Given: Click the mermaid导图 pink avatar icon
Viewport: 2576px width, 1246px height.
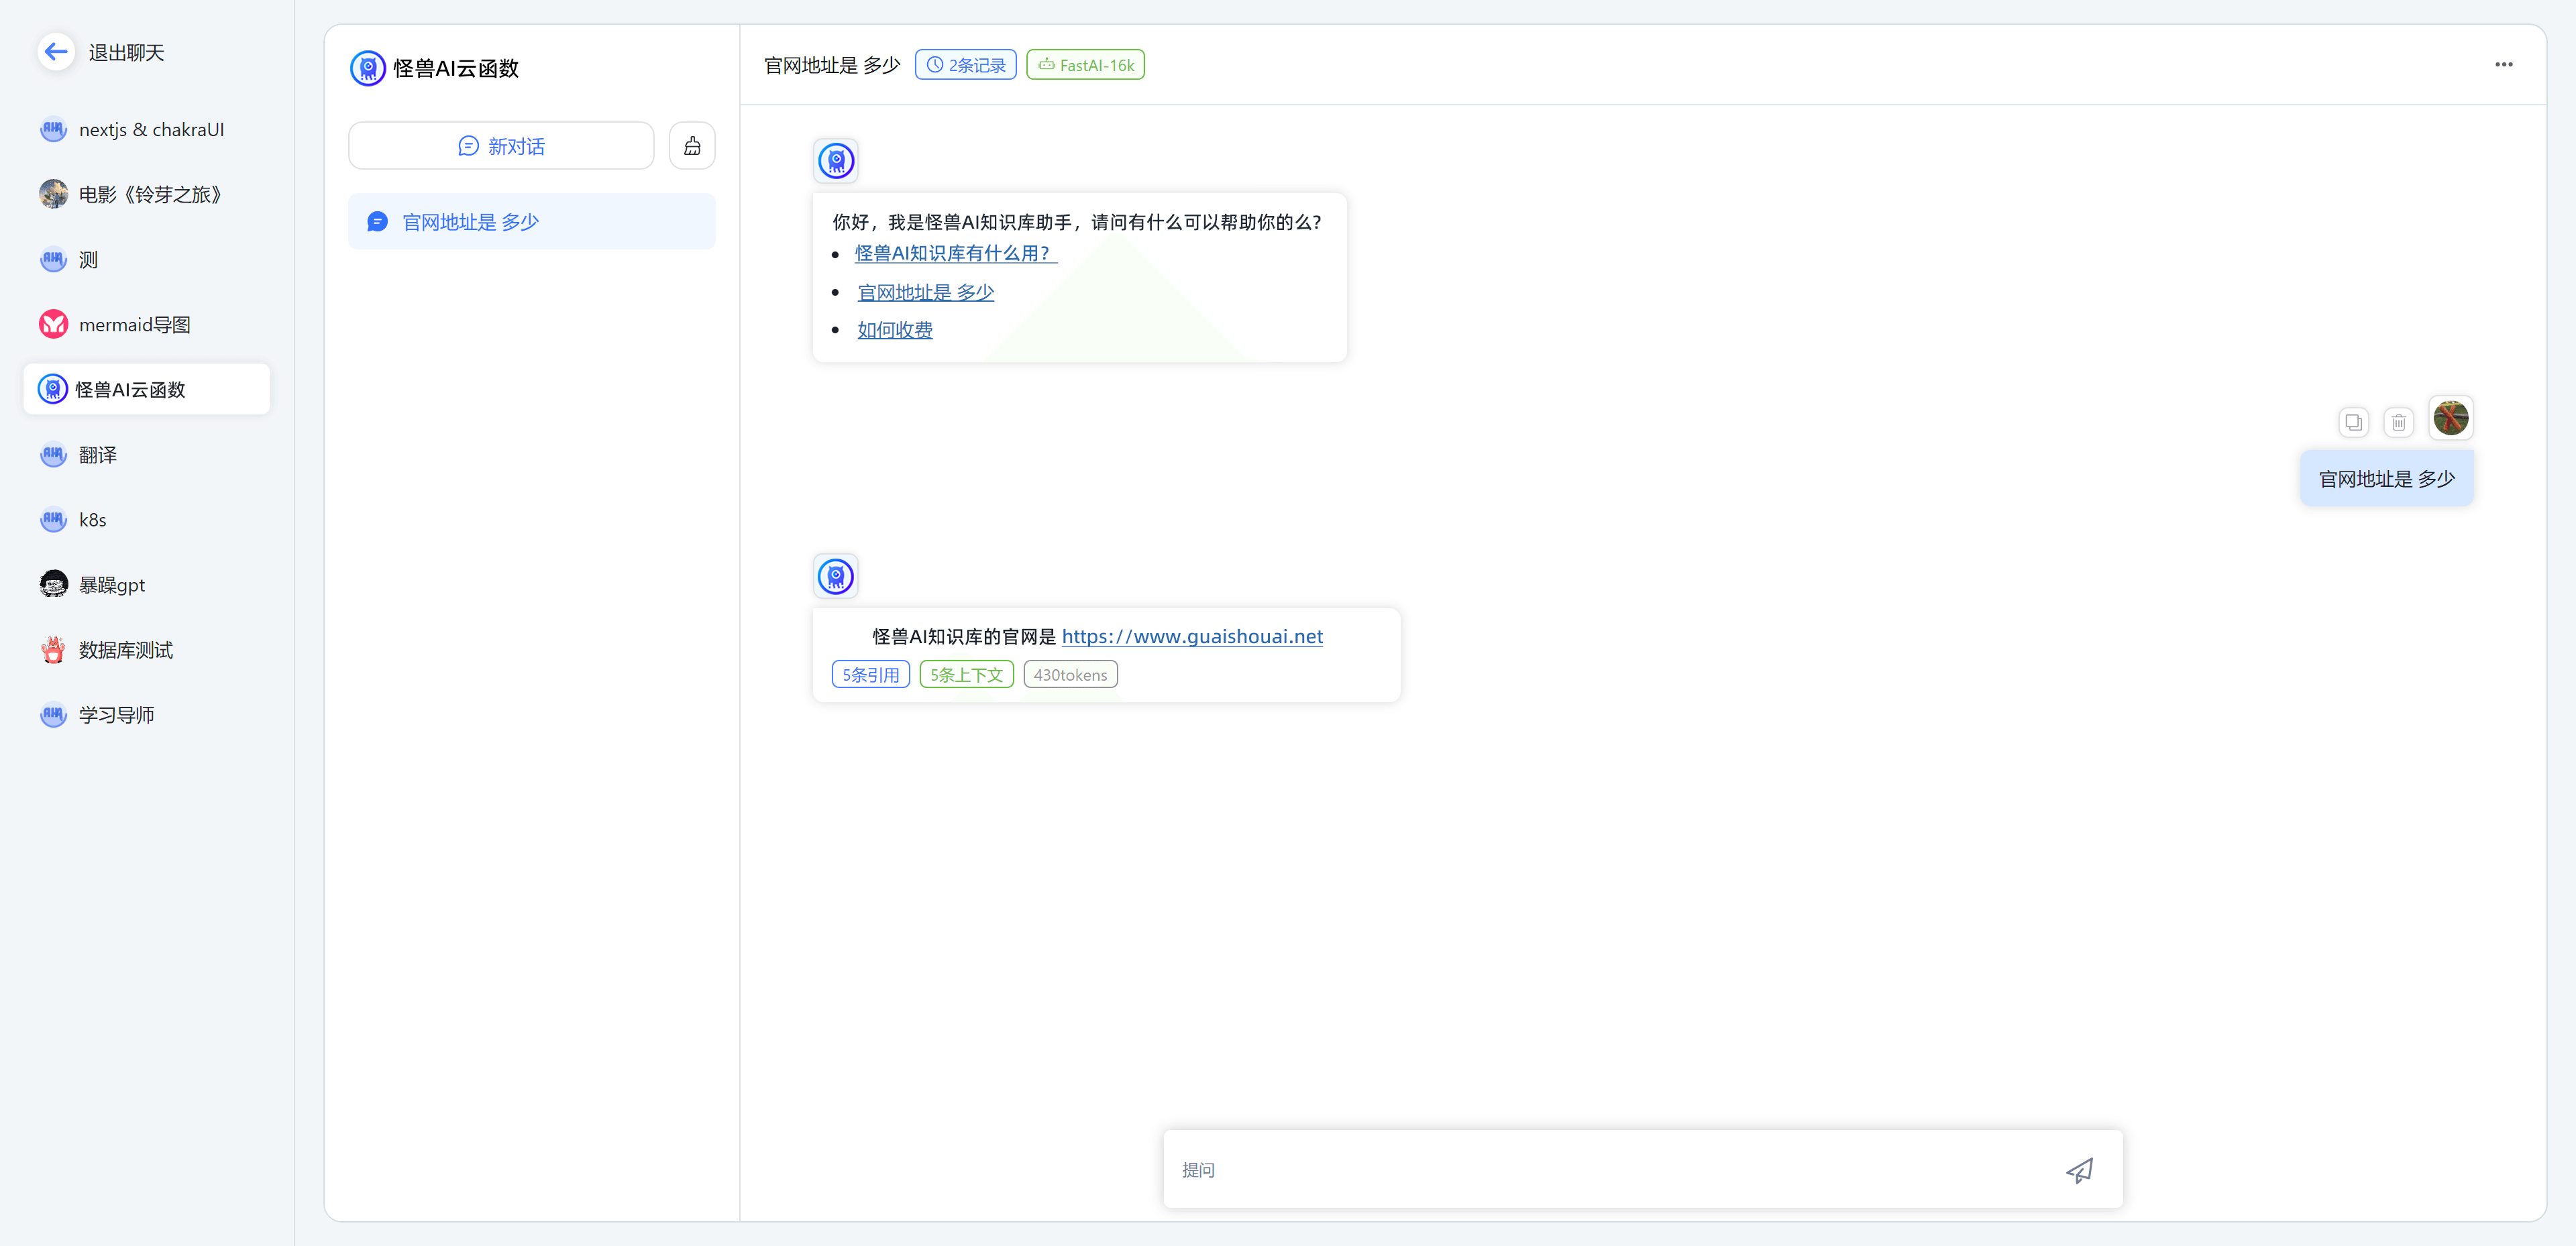Looking at the screenshot, I should point(53,324).
